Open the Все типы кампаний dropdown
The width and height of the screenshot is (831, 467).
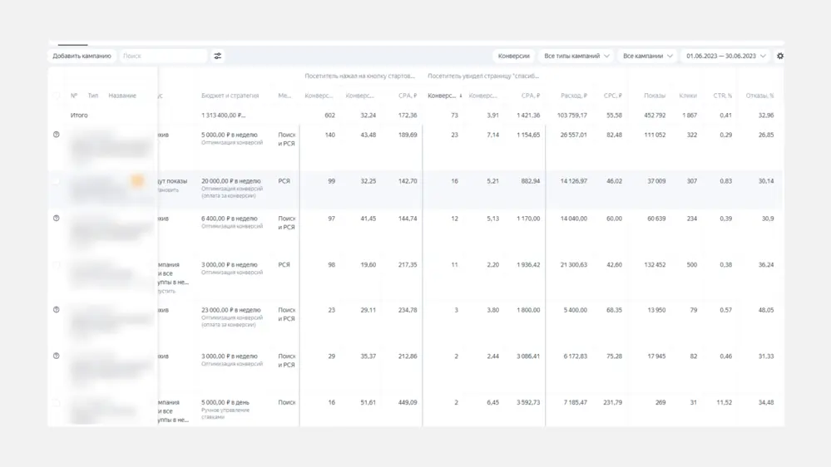pyautogui.click(x=576, y=57)
